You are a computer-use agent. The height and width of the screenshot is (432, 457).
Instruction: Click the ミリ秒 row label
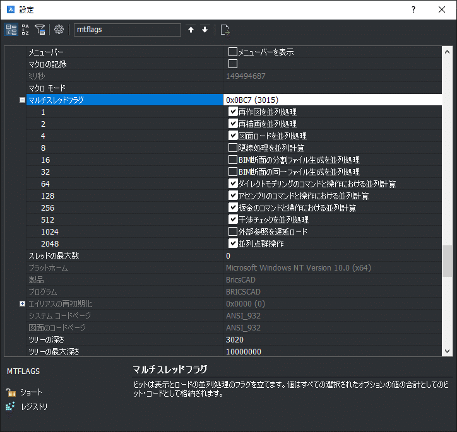tap(37, 76)
